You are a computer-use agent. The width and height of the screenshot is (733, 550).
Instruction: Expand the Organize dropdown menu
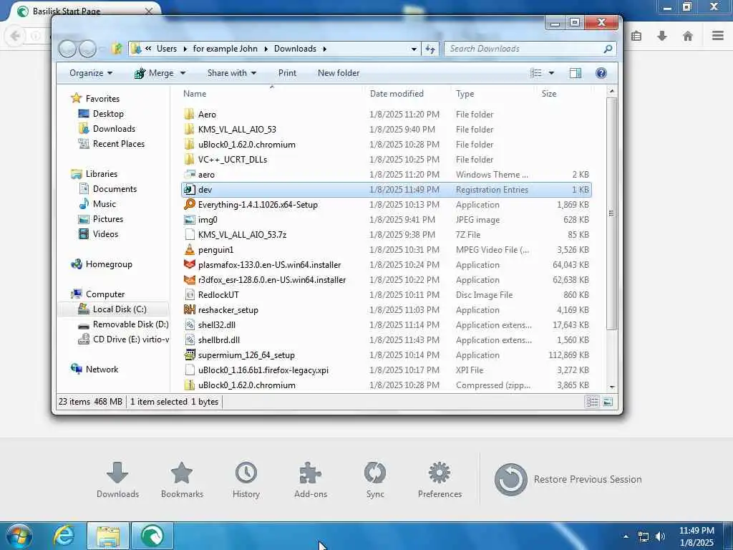point(91,73)
